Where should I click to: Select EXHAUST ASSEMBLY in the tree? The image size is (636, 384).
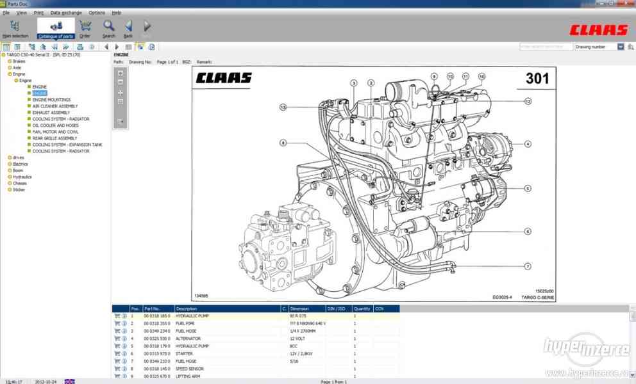tap(51, 113)
